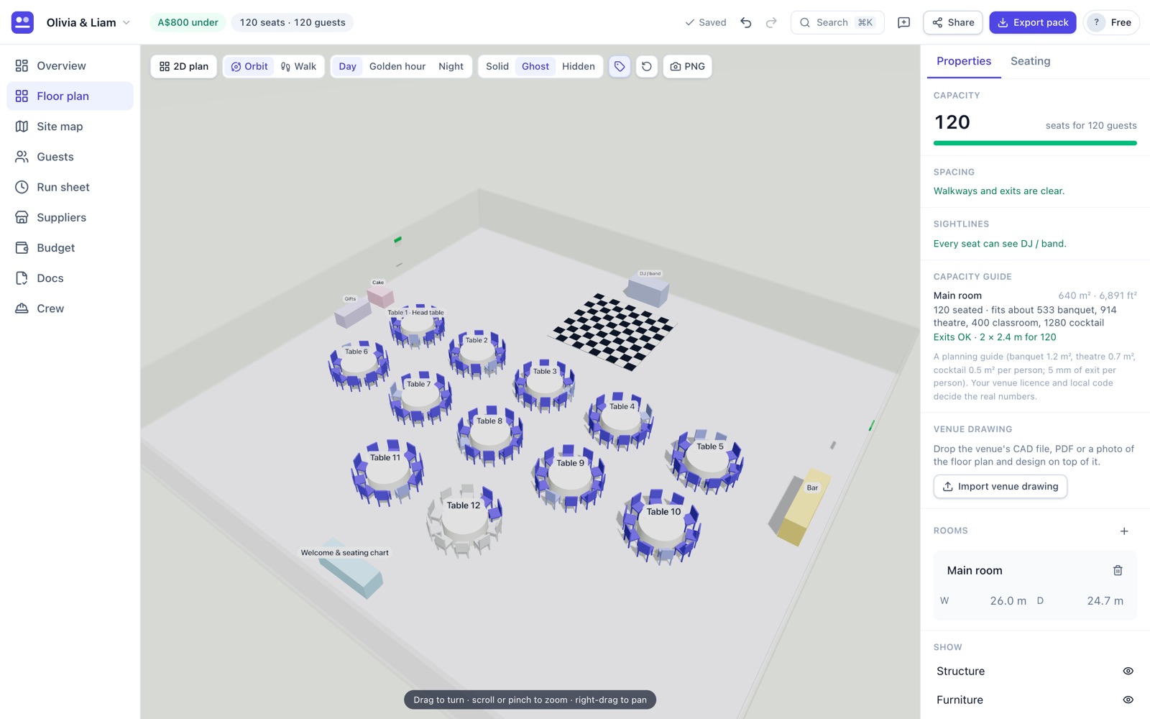
Task: Click the redo arrow icon
Action: [x=771, y=22]
